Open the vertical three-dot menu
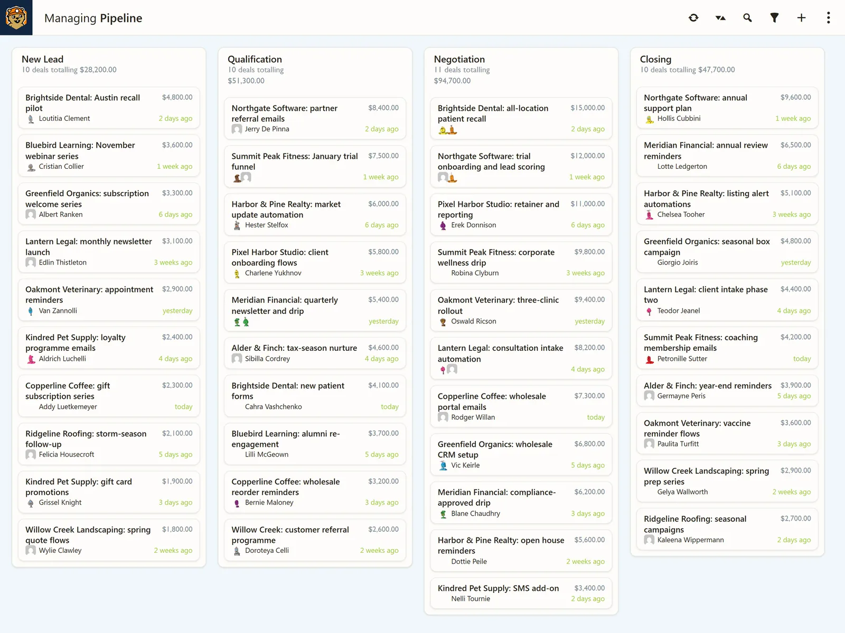Viewport: 845px width, 633px height. pos(828,18)
